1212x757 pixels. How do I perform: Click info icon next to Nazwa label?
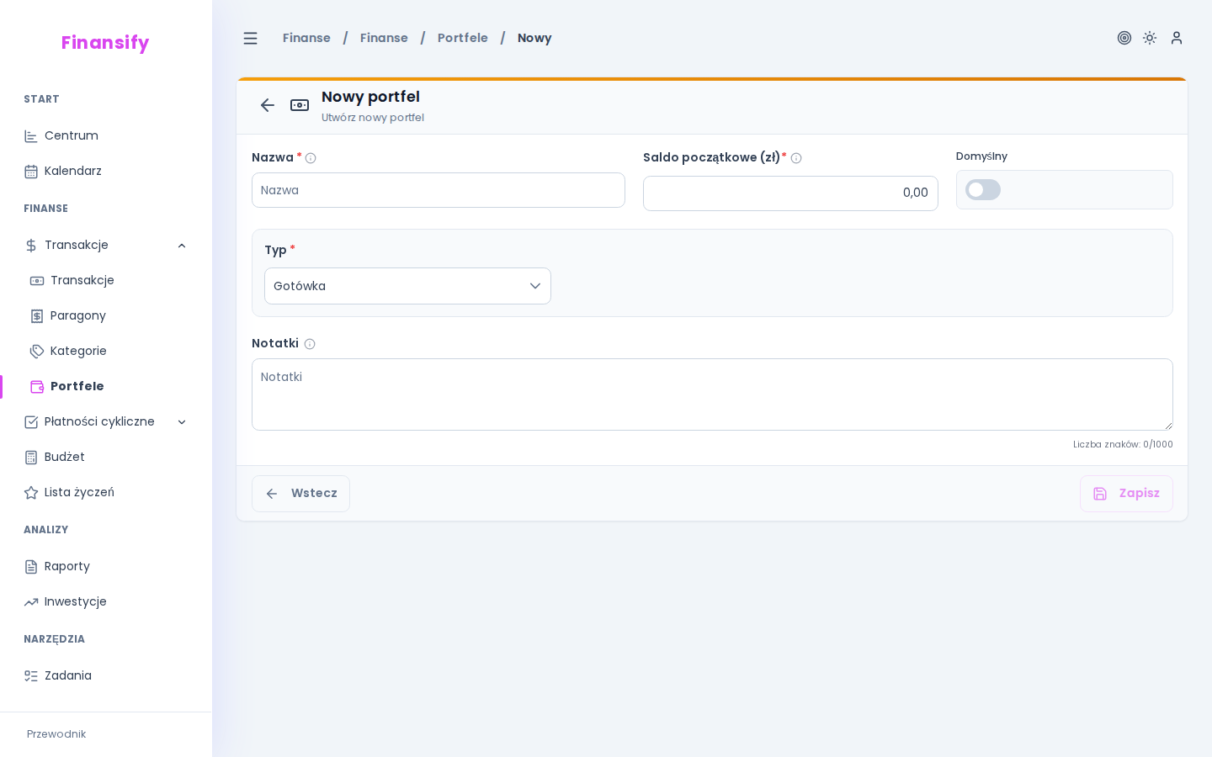pyautogui.click(x=311, y=158)
